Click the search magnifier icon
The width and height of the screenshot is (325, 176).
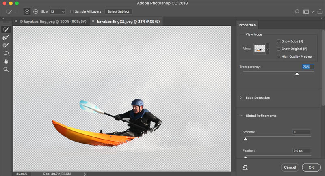click(x=297, y=11)
